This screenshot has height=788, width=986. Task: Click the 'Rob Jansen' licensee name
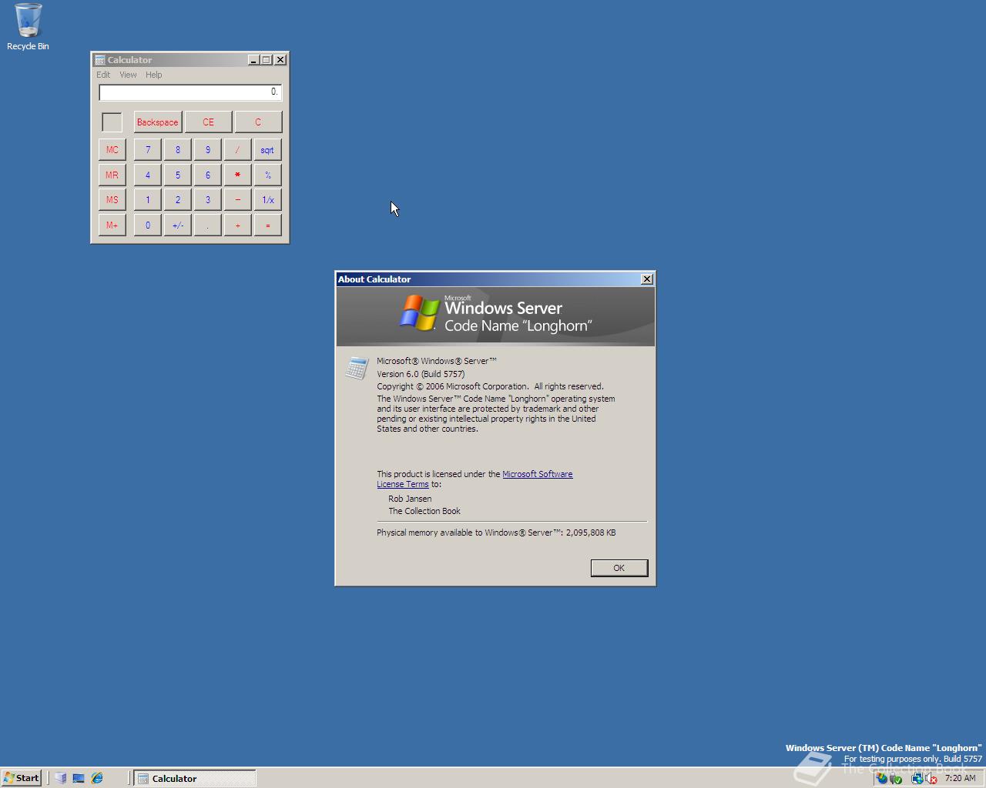[410, 499]
